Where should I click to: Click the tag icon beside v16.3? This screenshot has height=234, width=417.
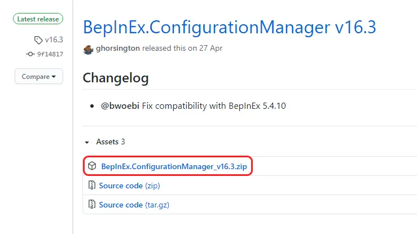(x=38, y=40)
